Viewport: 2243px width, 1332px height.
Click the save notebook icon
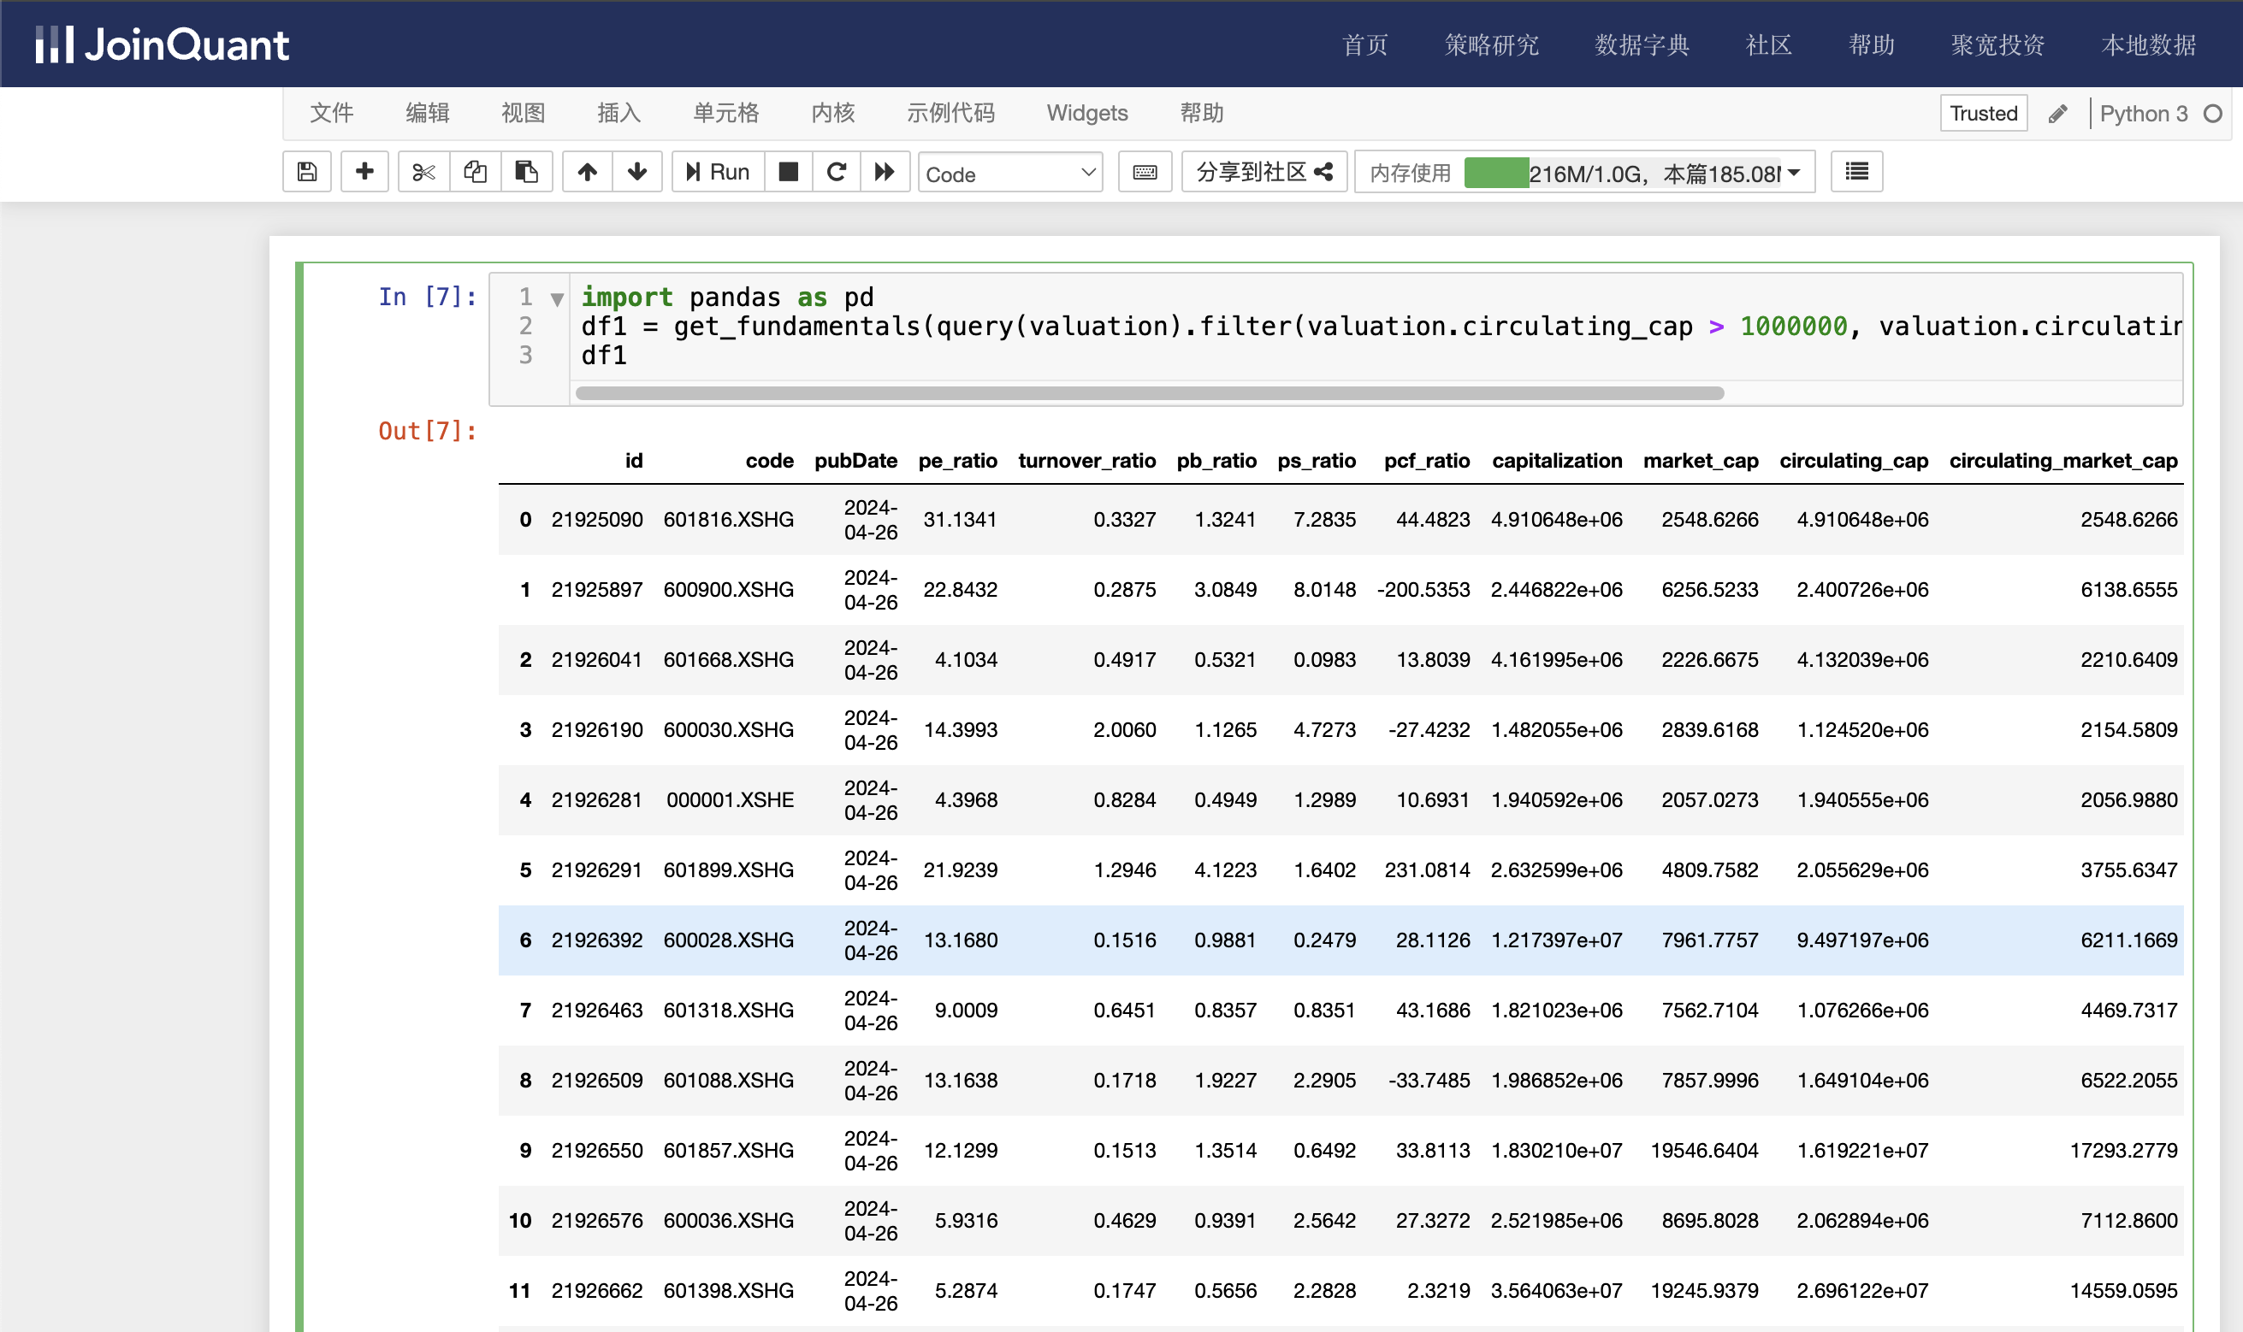click(x=307, y=172)
